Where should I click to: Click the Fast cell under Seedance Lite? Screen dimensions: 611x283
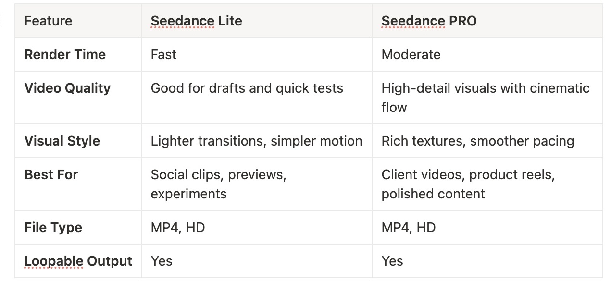tap(257, 55)
